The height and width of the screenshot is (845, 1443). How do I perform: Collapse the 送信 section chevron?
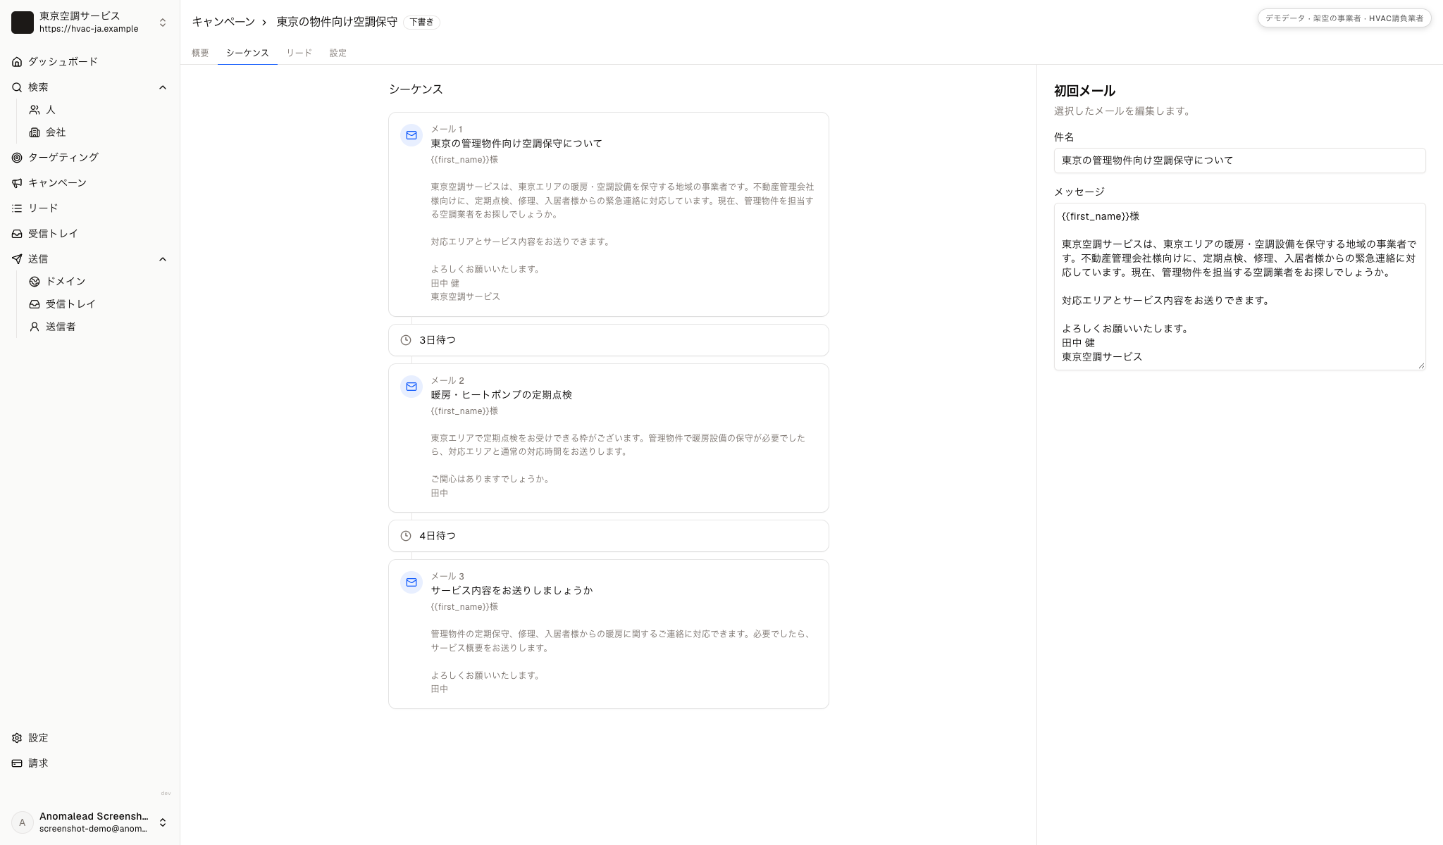(163, 259)
